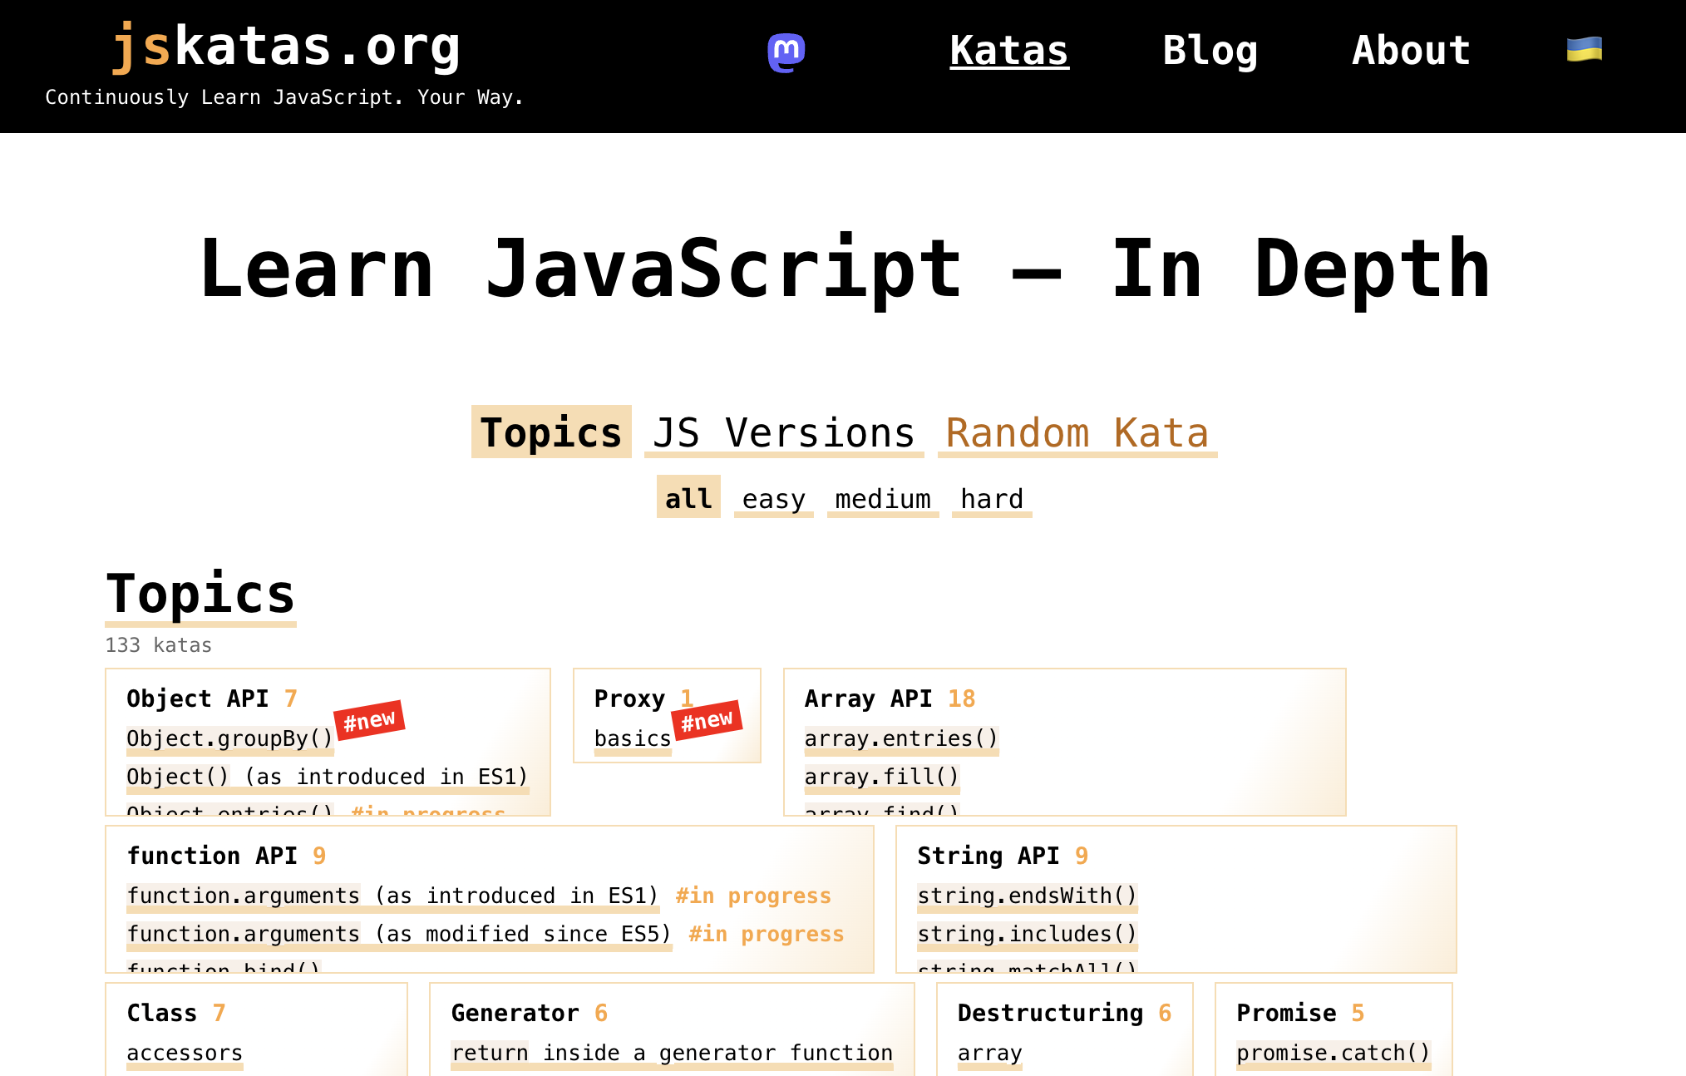Click the Topics section heading

click(200, 595)
